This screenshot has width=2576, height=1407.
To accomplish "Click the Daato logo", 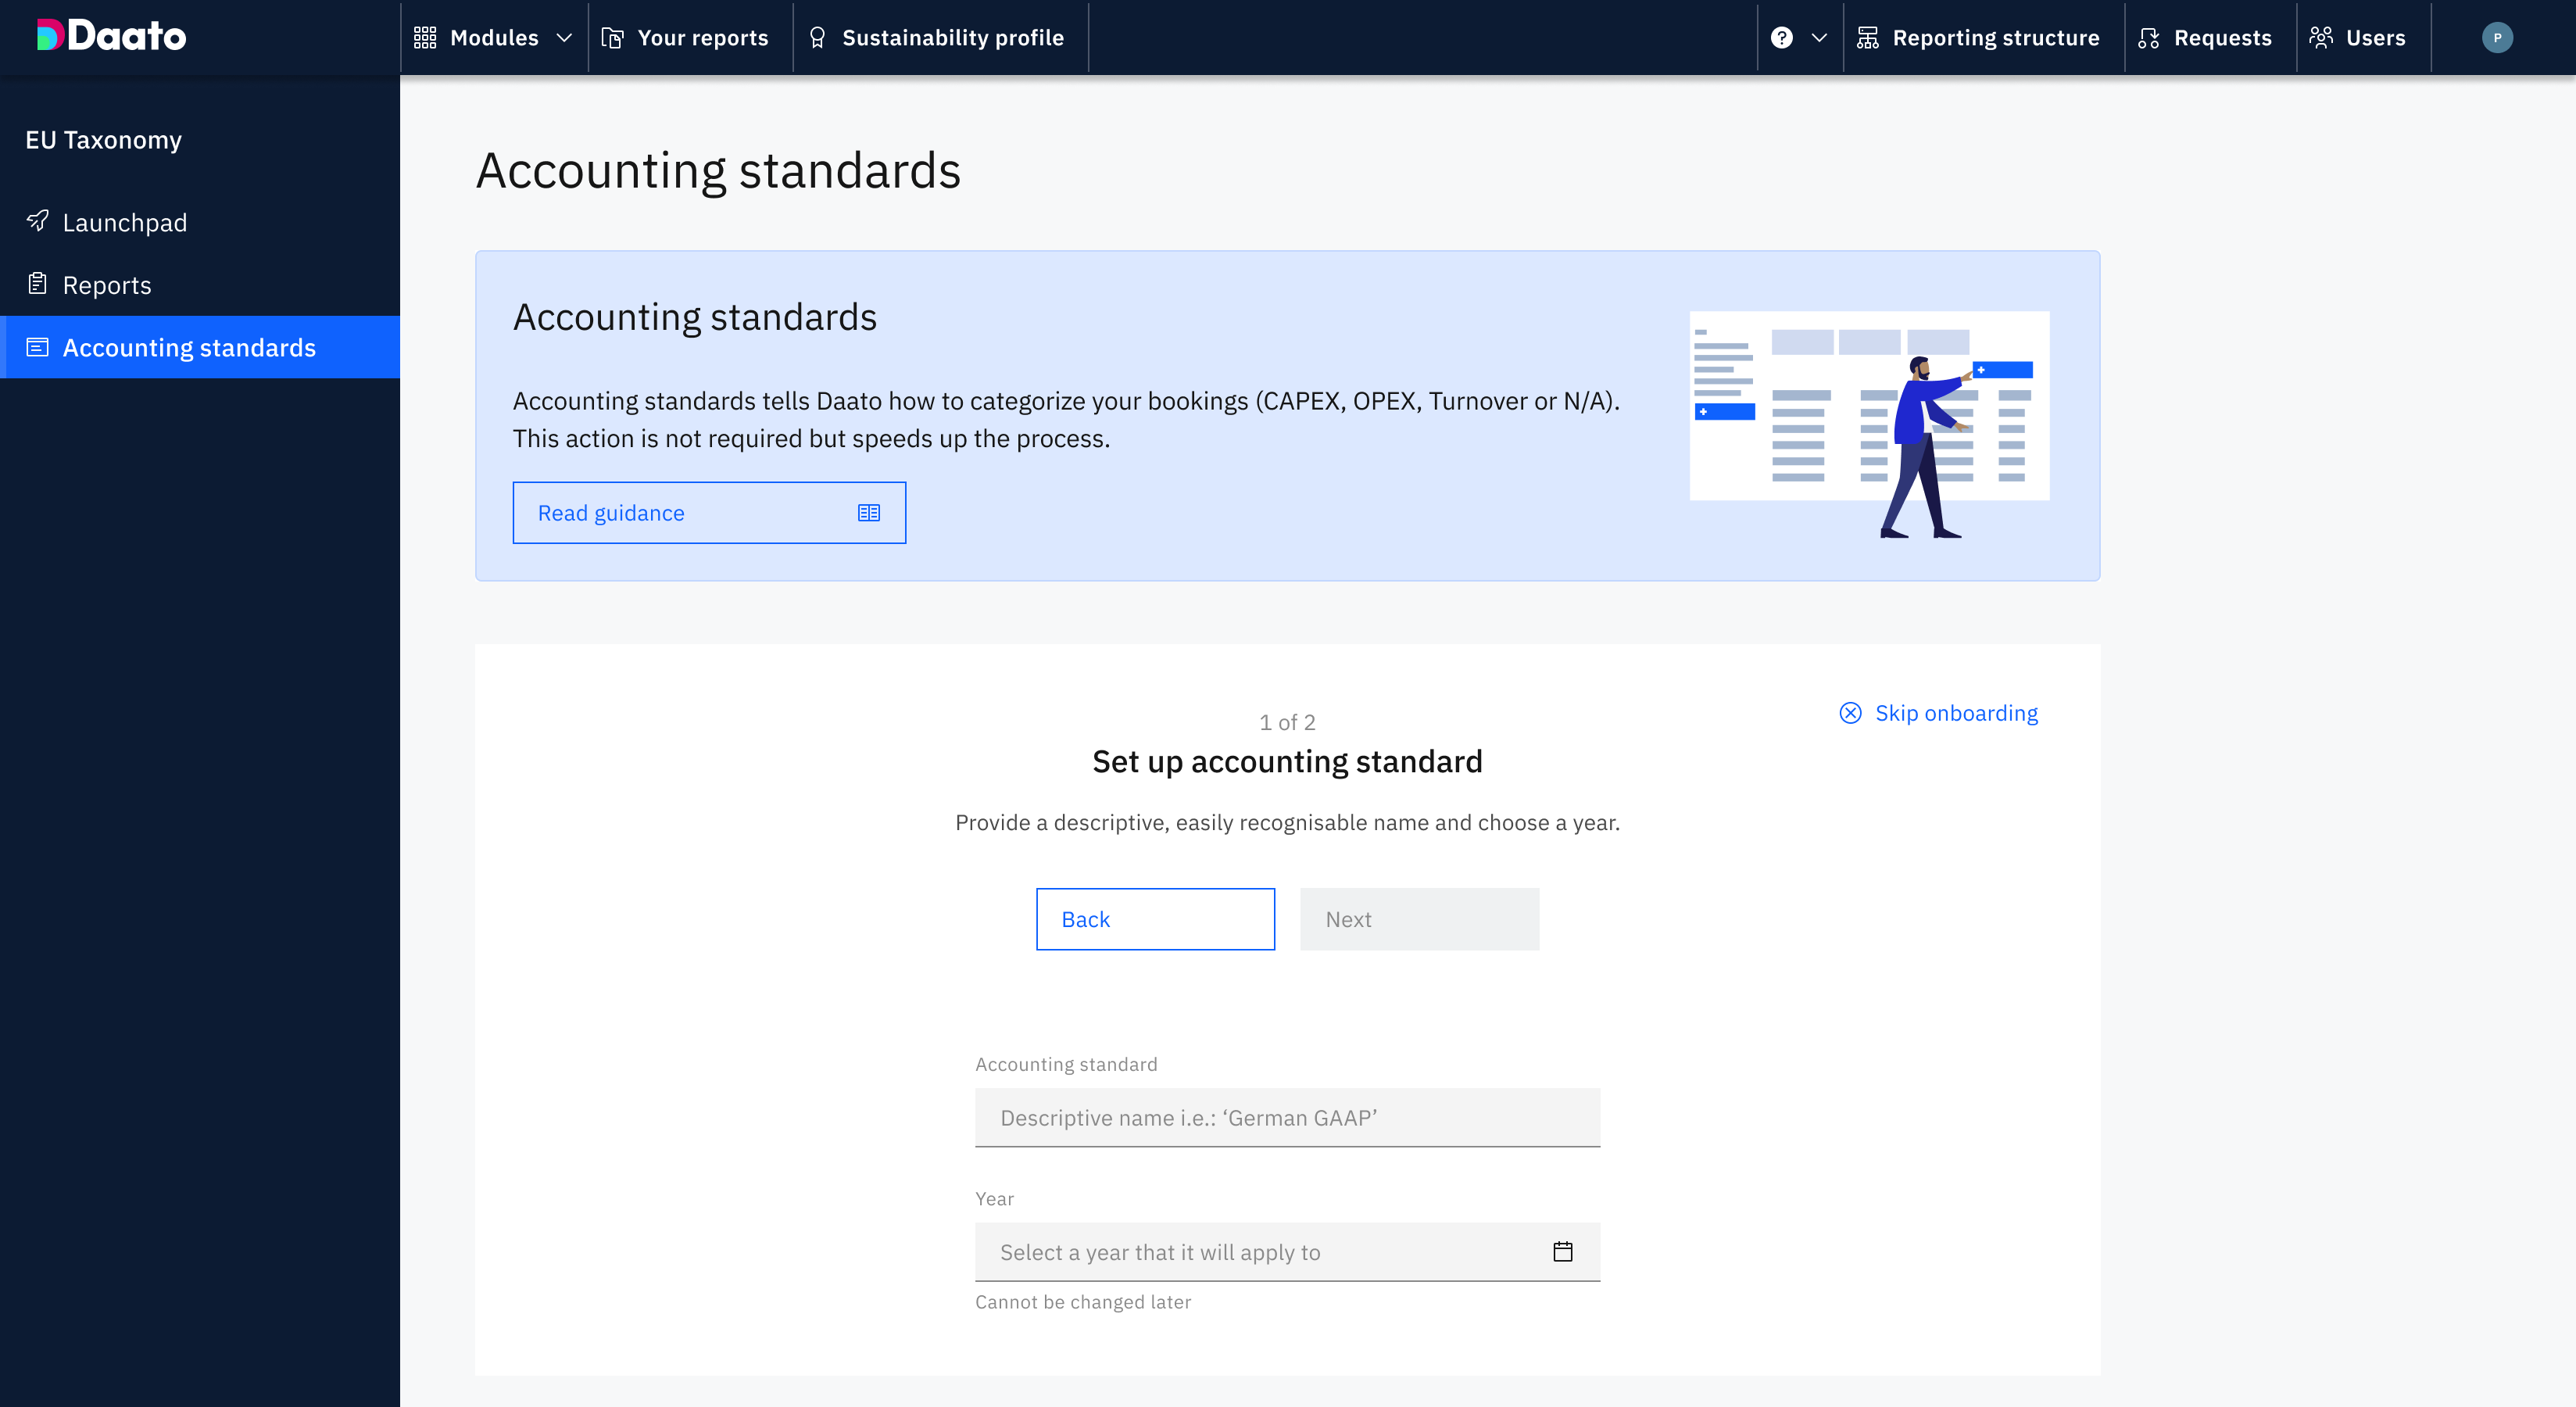I will click(111, 36).
